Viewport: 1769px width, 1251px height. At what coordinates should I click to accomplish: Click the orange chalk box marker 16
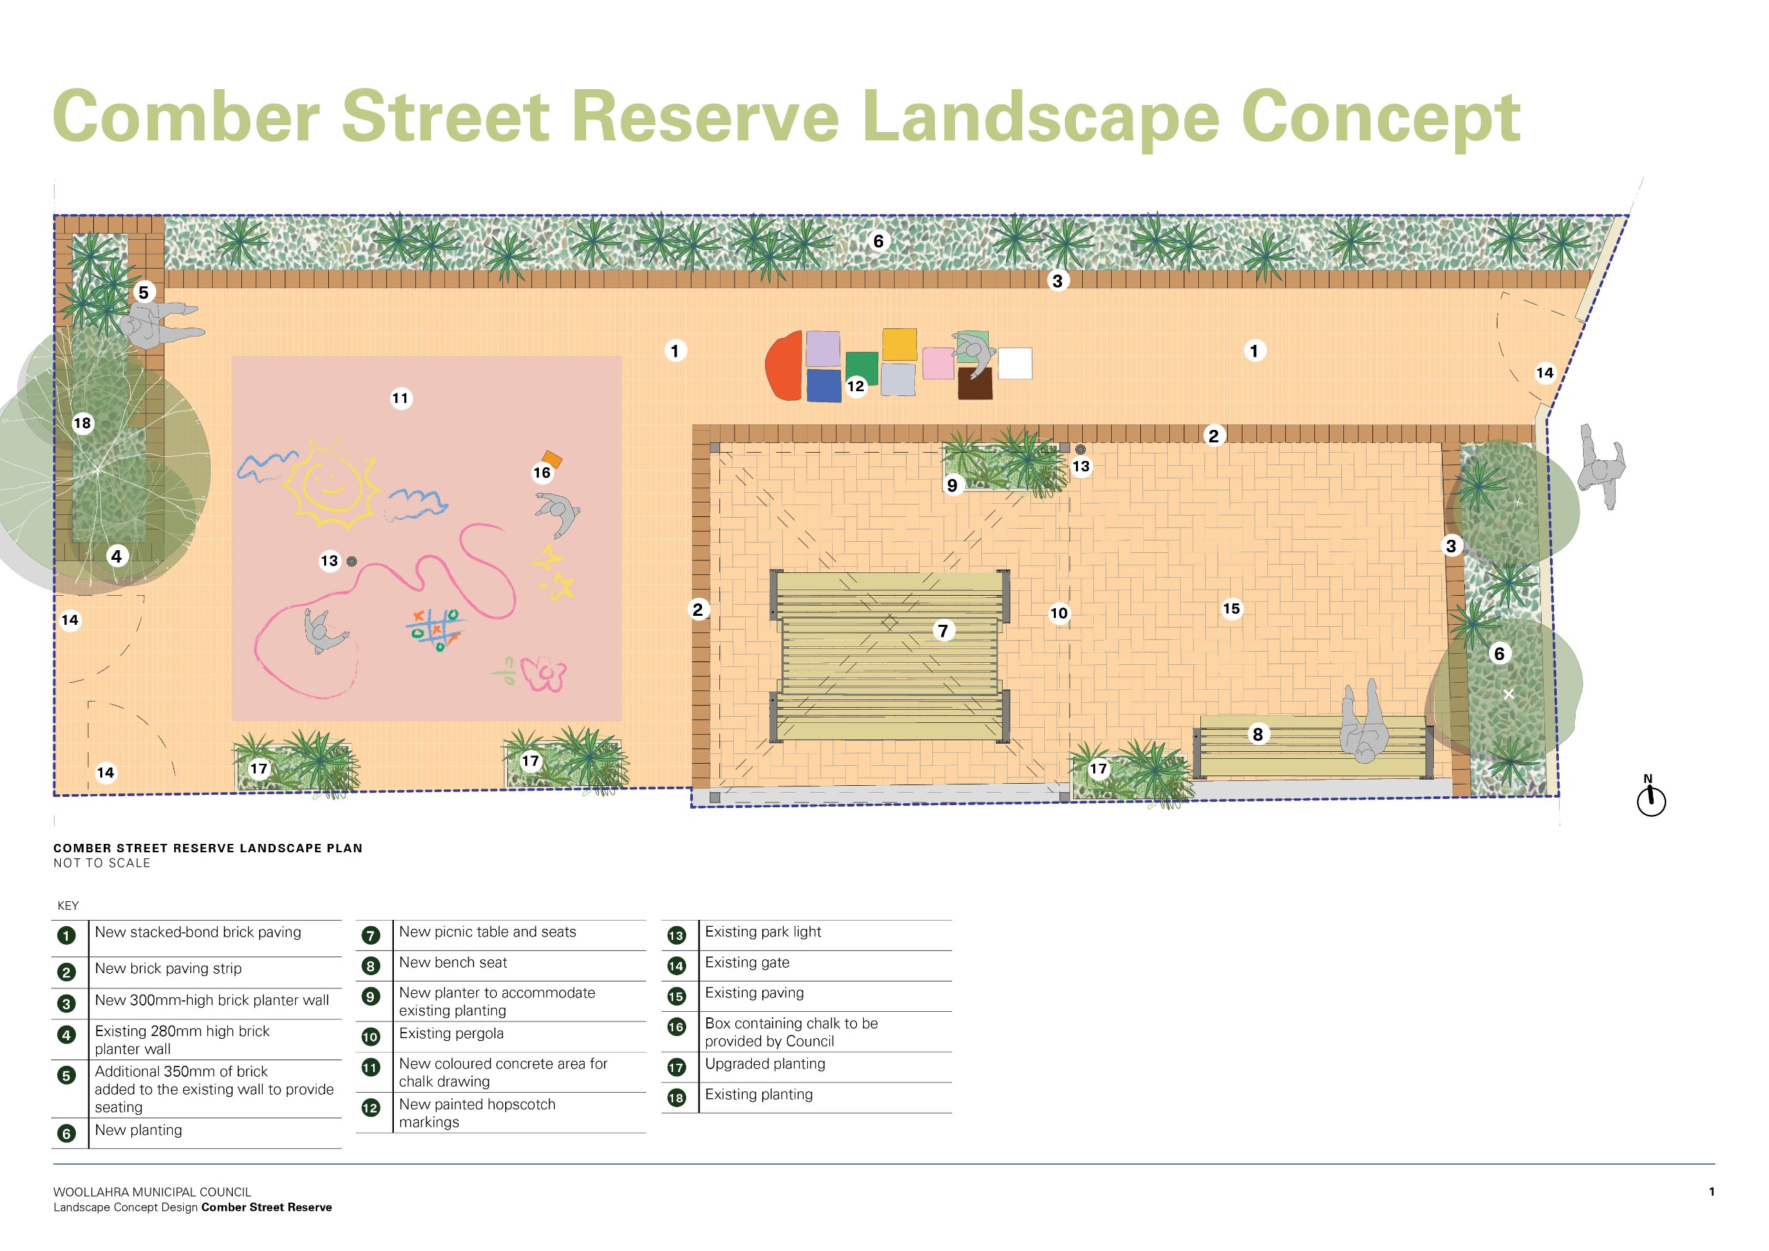tap(551, 460)
